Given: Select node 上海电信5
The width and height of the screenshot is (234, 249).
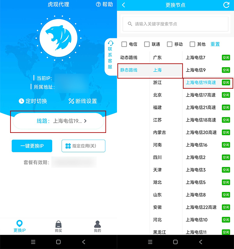Looking at the screenshot, I should (x=195, y=182).
